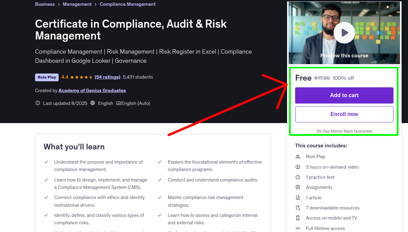Enroll now in the course
The width and height of the screenshot is (408, 232).
pos(344,114)
